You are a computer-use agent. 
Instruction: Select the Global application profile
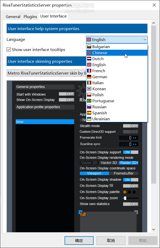pos(45,122)
